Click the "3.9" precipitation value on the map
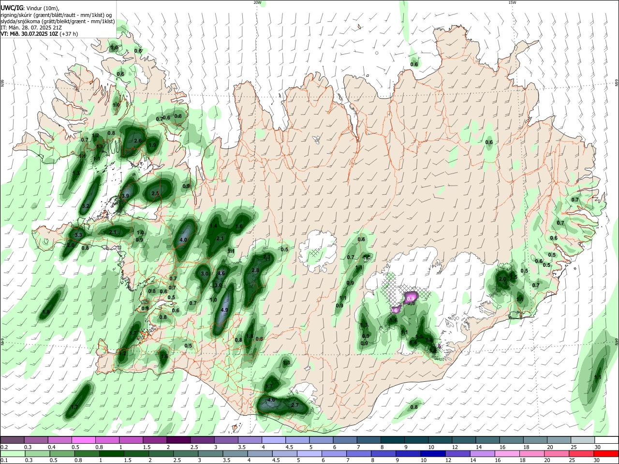Image resolution: width=619 pixels, height=464 pixels. 125,196
